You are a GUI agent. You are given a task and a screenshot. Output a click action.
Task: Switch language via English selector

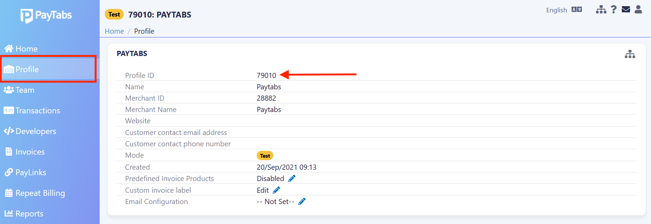[556, 10]
